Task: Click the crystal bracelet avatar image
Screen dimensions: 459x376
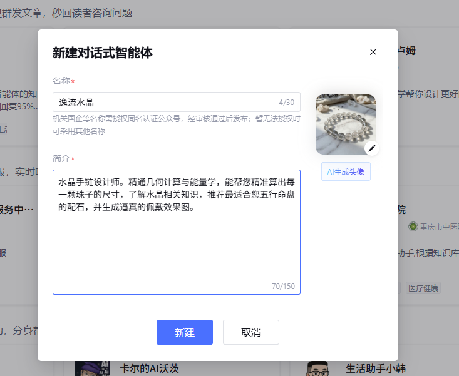Action: pyautogui.click(x=346, y=124)
